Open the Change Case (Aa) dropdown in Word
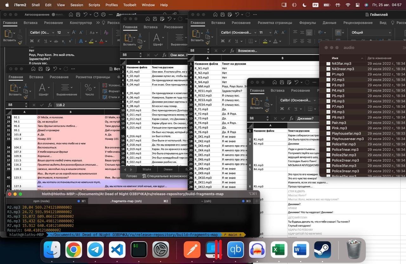 94,32
